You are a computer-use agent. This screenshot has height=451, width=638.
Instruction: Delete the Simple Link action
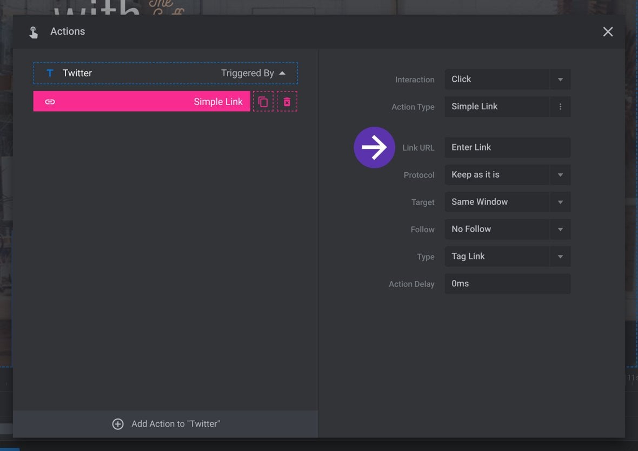287,101
